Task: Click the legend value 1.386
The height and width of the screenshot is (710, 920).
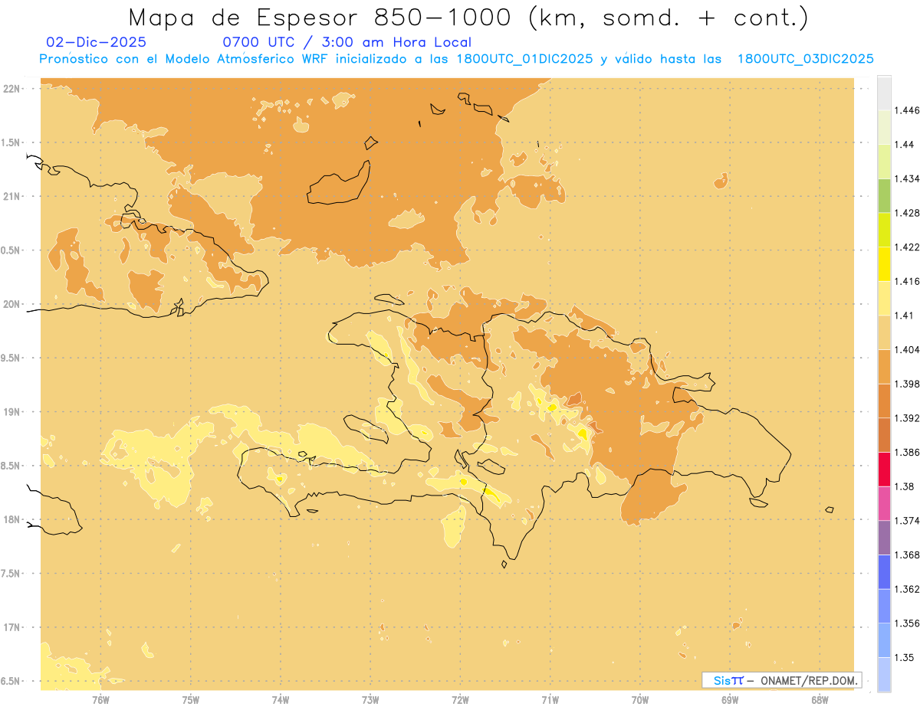Action: point(907,452)
